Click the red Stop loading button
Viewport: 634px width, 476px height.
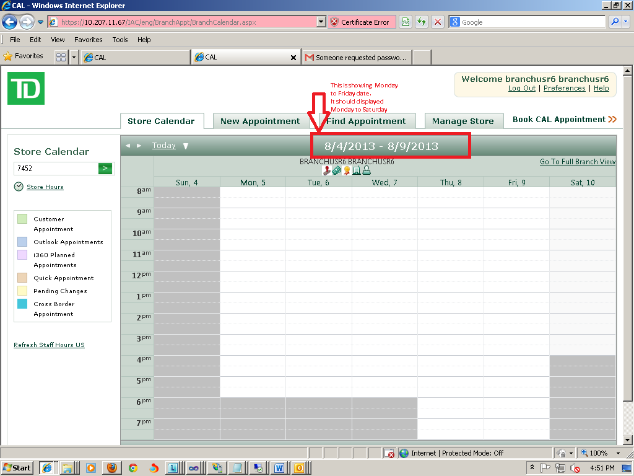tap(438, 22)
